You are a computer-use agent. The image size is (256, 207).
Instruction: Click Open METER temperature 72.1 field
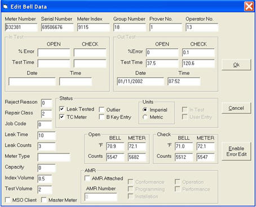137,147
